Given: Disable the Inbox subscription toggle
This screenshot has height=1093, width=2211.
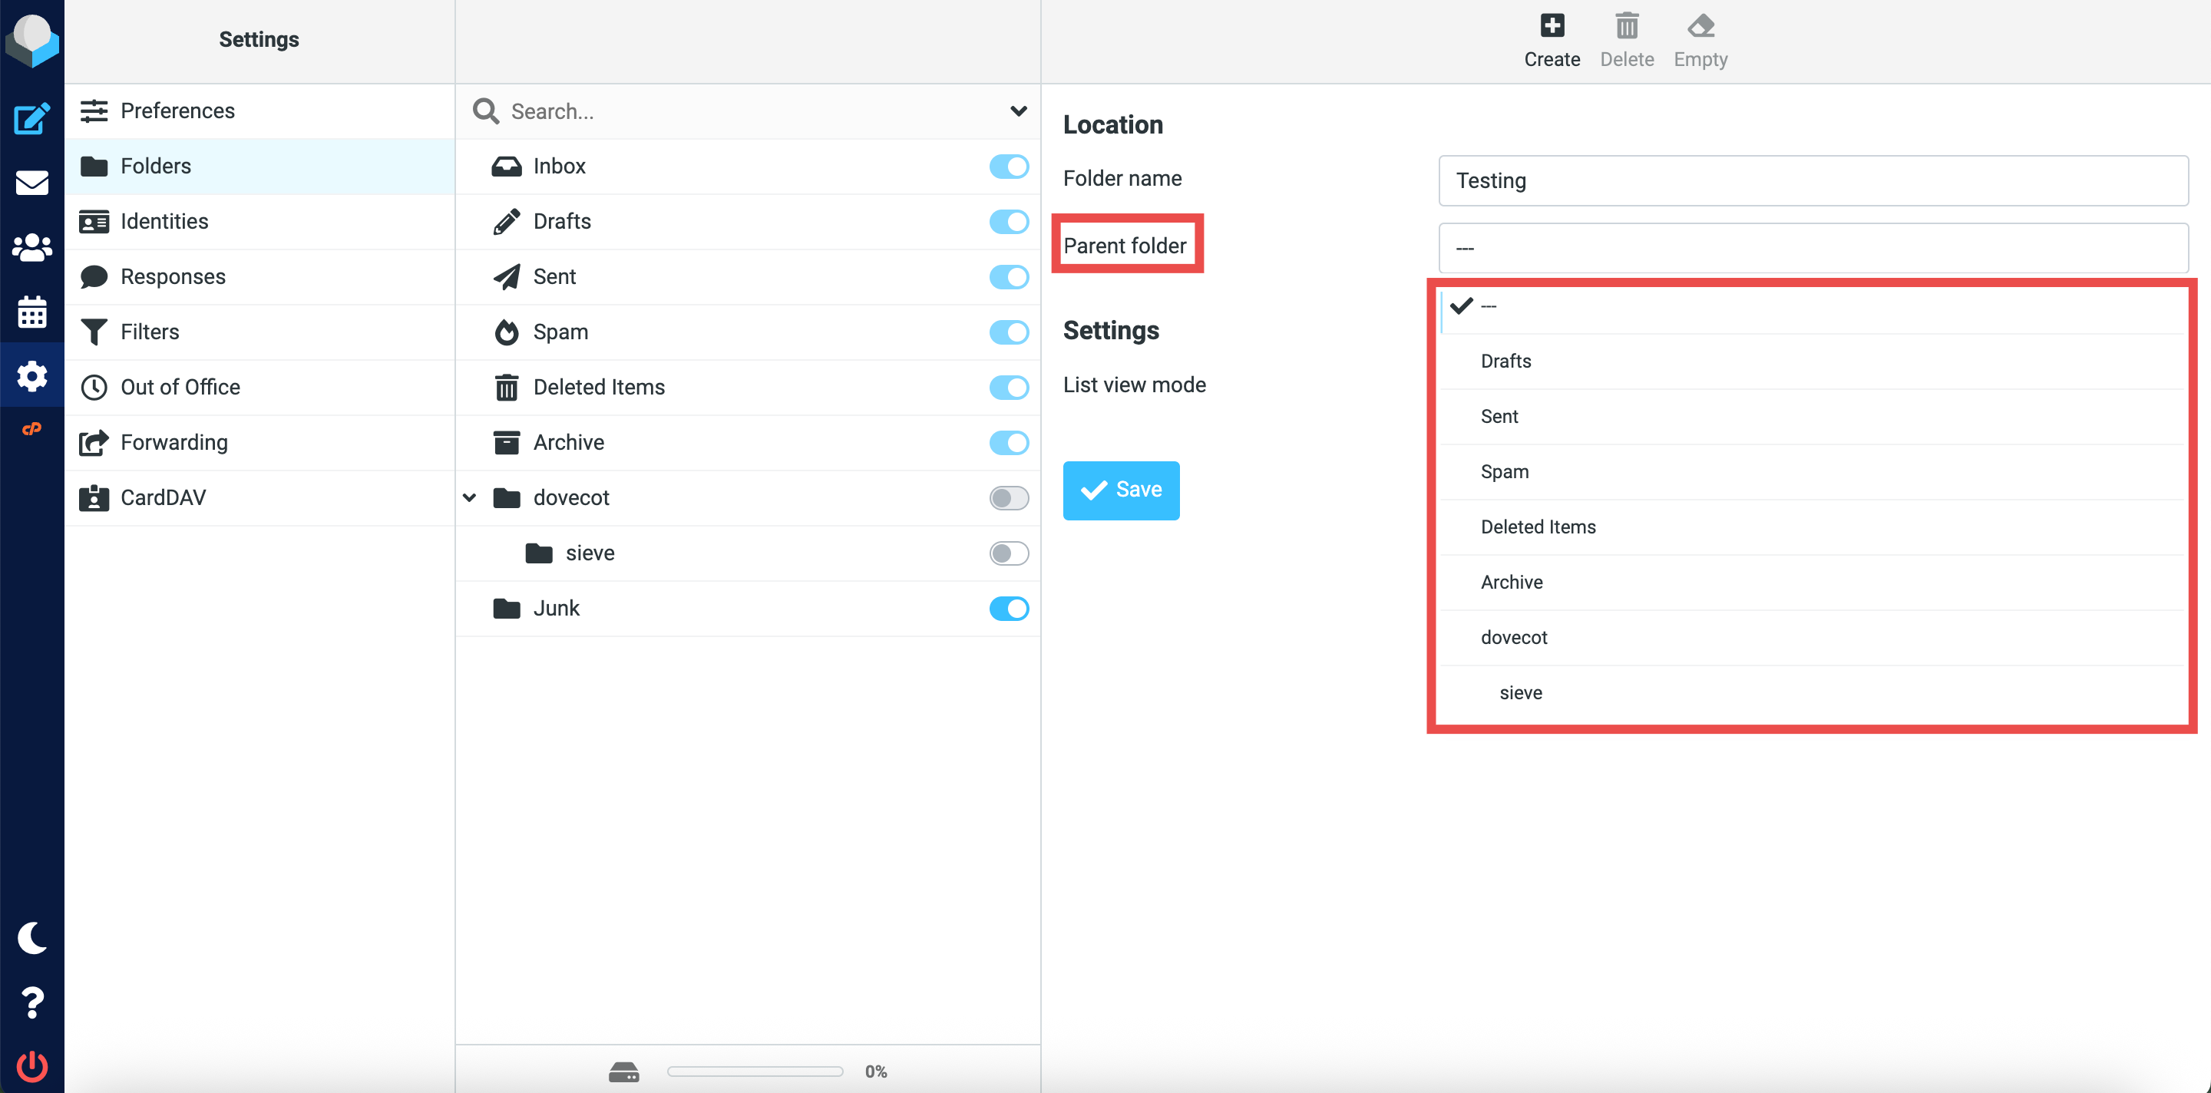Looking at the screenshot, I should [x=1009, y=167].
